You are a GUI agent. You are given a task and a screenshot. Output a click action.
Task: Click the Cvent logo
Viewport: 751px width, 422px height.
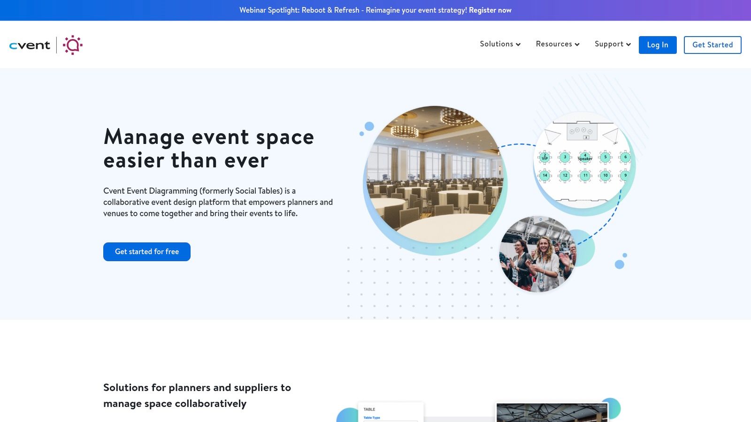click(30, 45)
